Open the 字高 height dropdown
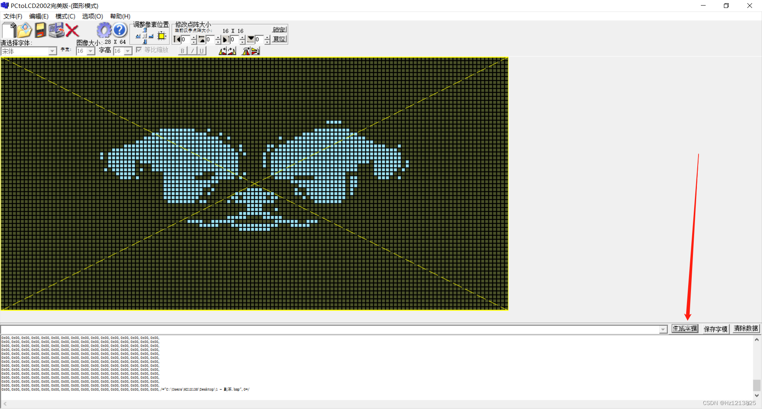Viewport: 762px width, 409px height. click(128, 51)
